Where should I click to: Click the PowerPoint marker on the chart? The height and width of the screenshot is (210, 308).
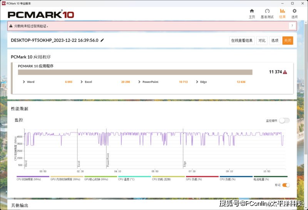coord(108,160)
